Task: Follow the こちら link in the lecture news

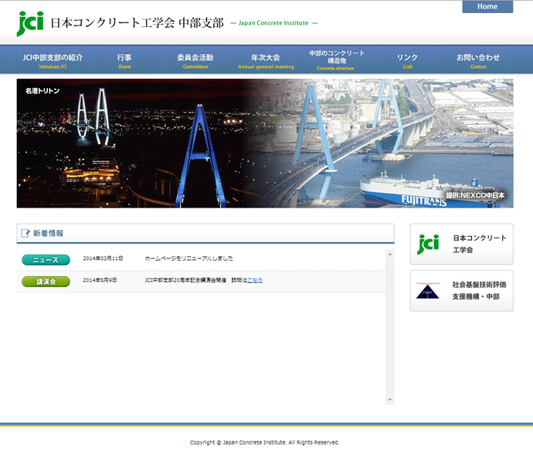Action: [x=253, y=280]
